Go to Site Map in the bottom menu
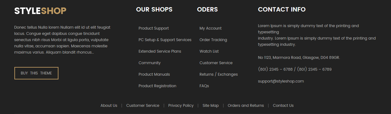The width and height of the screenshot is (391, 114). [x=211, y=106]
